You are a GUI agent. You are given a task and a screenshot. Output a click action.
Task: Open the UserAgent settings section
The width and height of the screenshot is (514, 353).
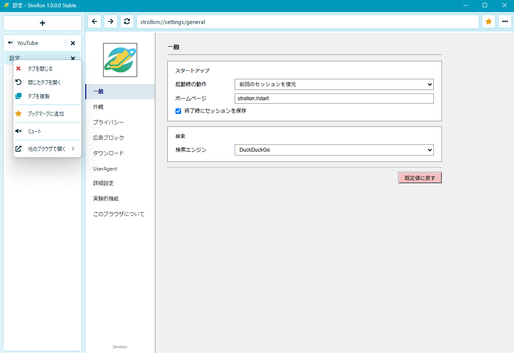click(x=120, y=169)
